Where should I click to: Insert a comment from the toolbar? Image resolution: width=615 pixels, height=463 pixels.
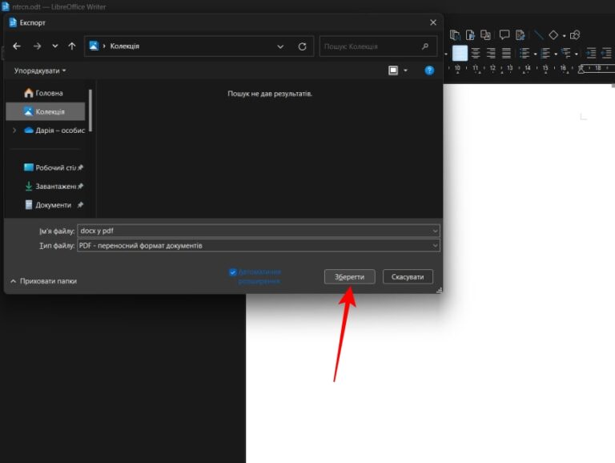(504, 35)
